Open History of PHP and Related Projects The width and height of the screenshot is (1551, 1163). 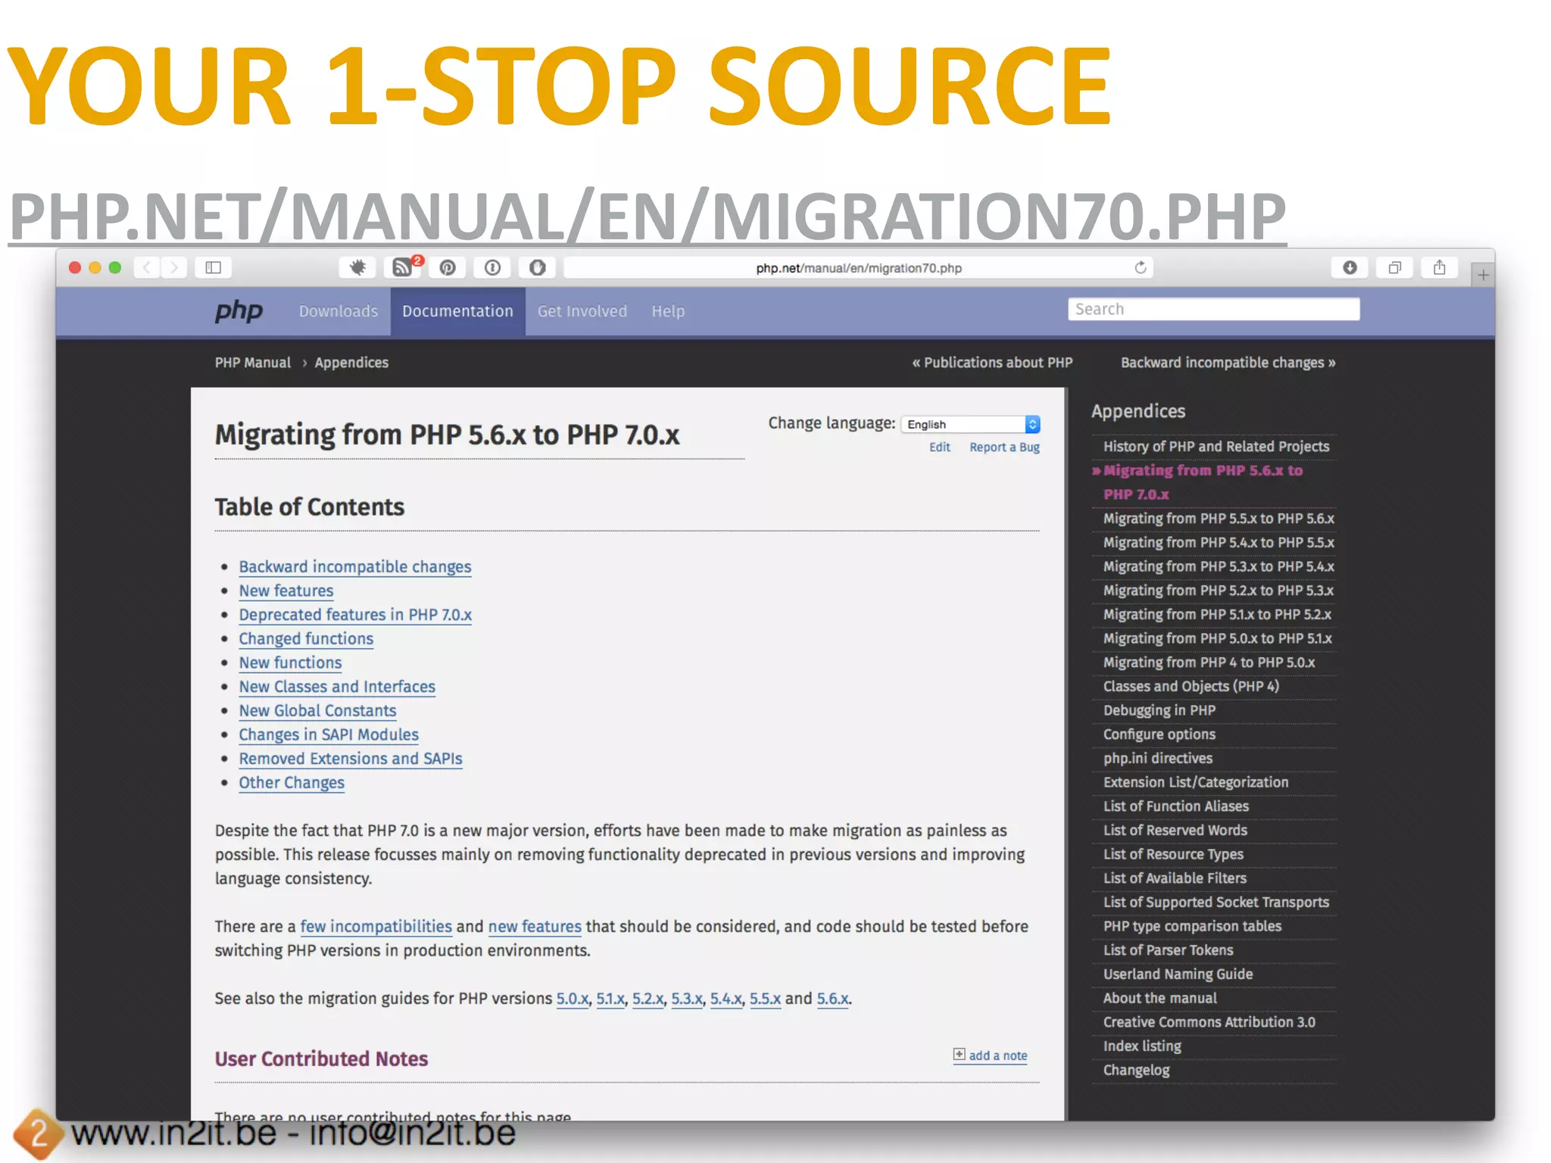coord(1216,447)
